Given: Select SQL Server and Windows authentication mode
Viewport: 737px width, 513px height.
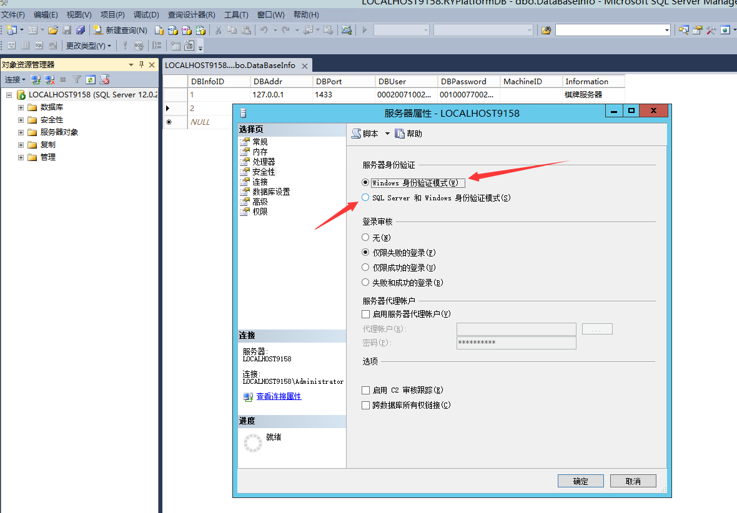Looking at the screenshot, I should click(x=366, y=198).
